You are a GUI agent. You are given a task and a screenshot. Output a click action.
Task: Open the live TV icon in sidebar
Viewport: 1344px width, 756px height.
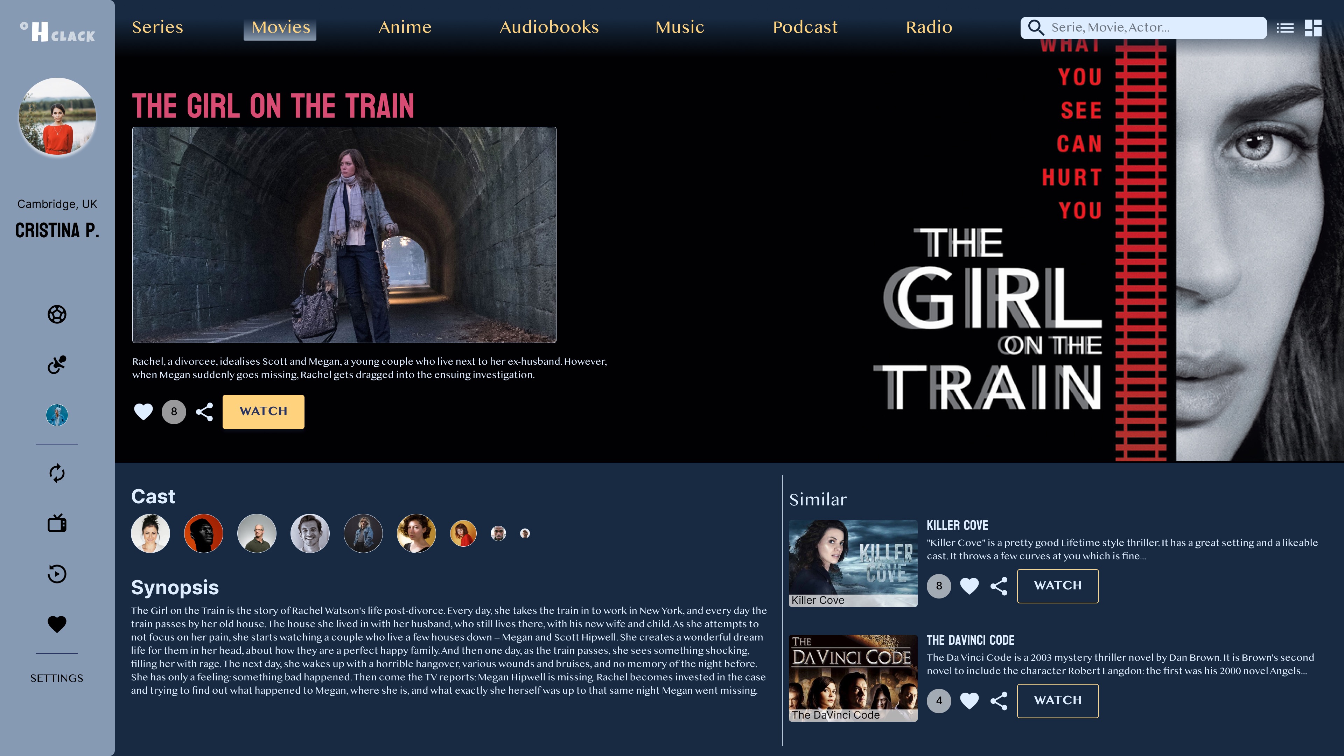[x=57, y=523]
